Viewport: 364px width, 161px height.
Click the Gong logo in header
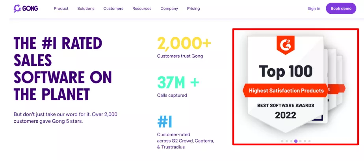click(x=26, y=8)
